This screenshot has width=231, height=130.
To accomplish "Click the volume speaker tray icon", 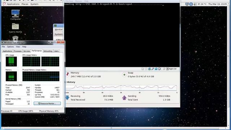I will coord(195,4).
